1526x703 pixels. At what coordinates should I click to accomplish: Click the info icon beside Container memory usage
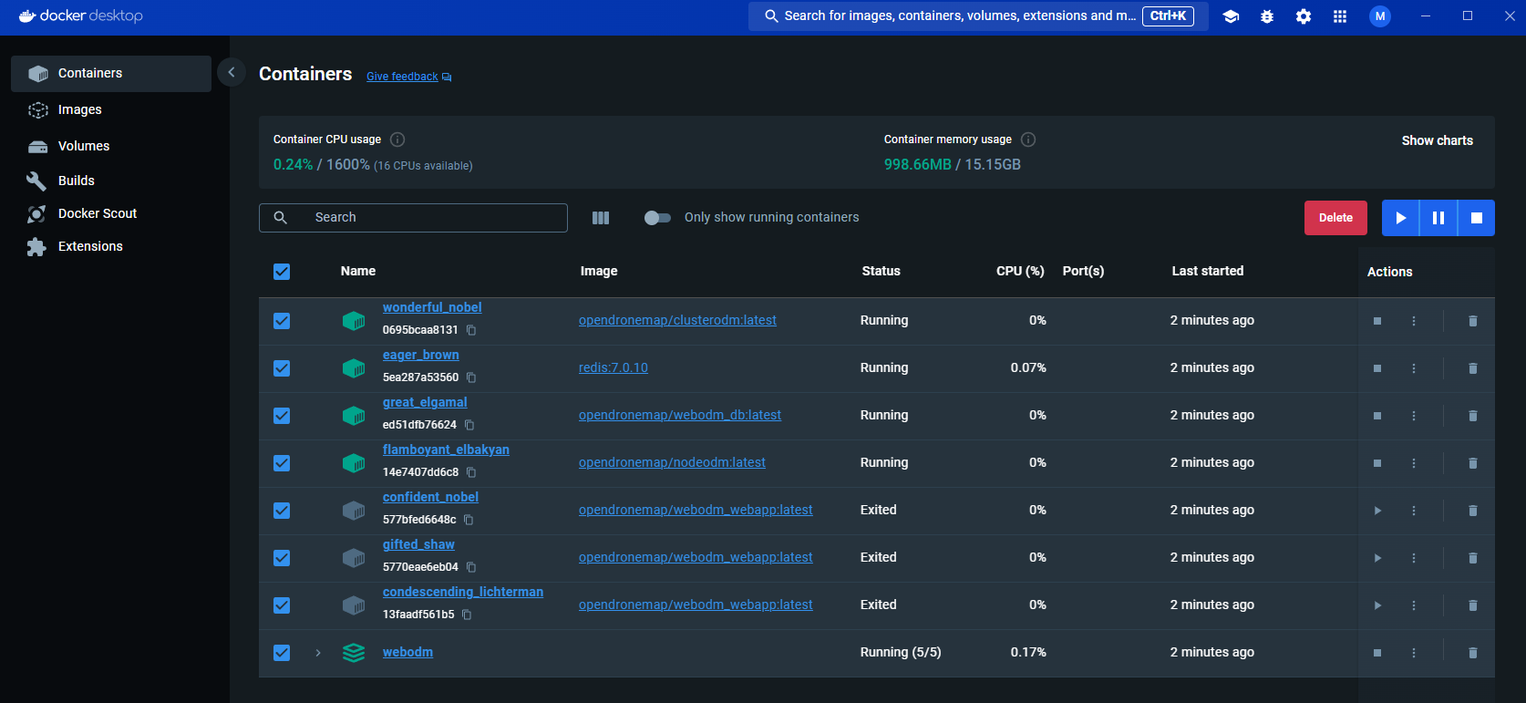click(1028, 140)
